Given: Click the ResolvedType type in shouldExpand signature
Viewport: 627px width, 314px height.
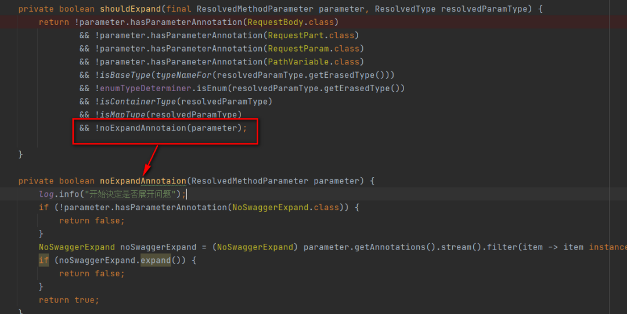Looking at the screenshot, I should (405, 9).
